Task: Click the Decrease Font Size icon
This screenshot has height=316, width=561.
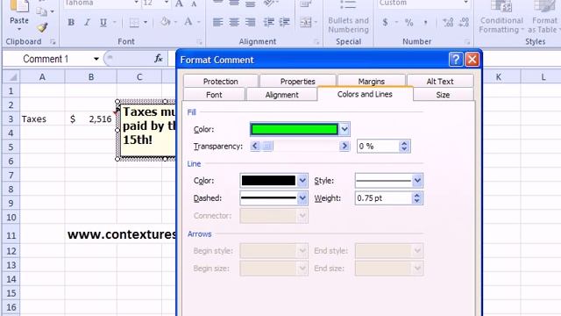Action: (x=194, y=4)
